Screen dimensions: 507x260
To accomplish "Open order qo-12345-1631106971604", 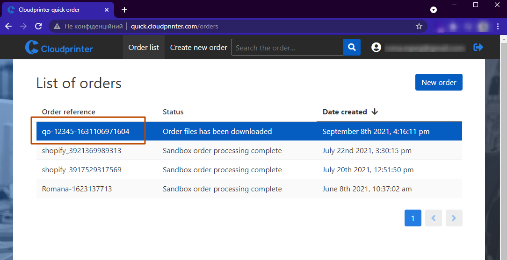I will pyautogui.click(x=86, y=131).
